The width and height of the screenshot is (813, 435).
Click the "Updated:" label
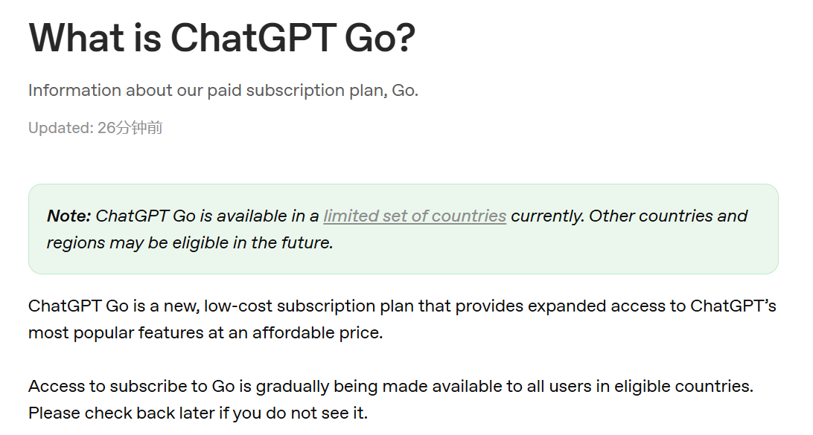[60, 128]
